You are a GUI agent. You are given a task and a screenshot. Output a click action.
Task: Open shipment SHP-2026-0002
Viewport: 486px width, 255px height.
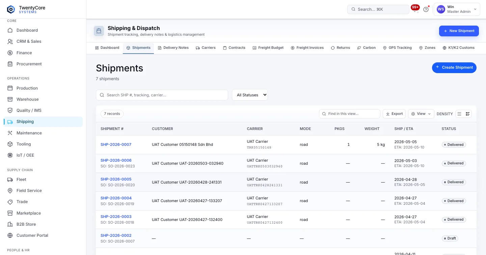[x=116, y=235]
